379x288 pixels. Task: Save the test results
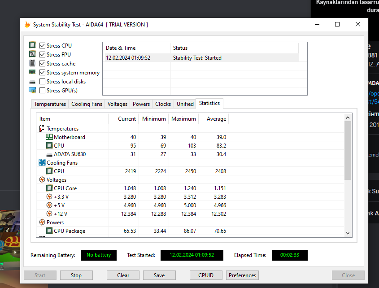[x=159, y=275]
